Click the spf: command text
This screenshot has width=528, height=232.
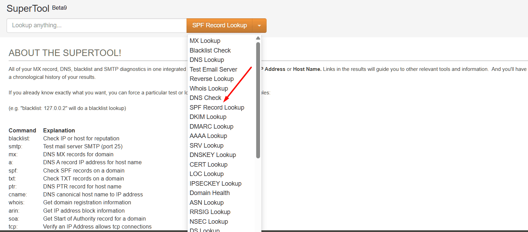(x=13, y=170)
